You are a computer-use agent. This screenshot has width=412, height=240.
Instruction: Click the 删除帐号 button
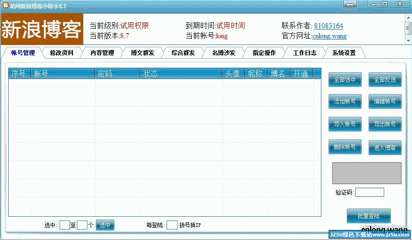pos(345,147)
